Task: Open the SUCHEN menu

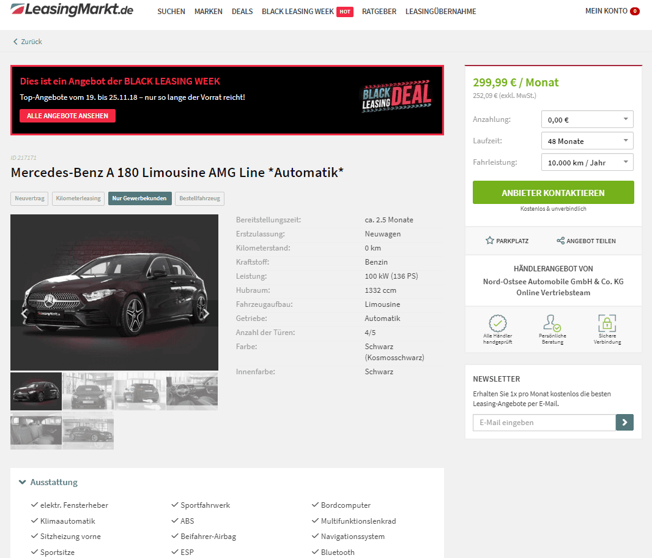Action: tap(171, 12)
